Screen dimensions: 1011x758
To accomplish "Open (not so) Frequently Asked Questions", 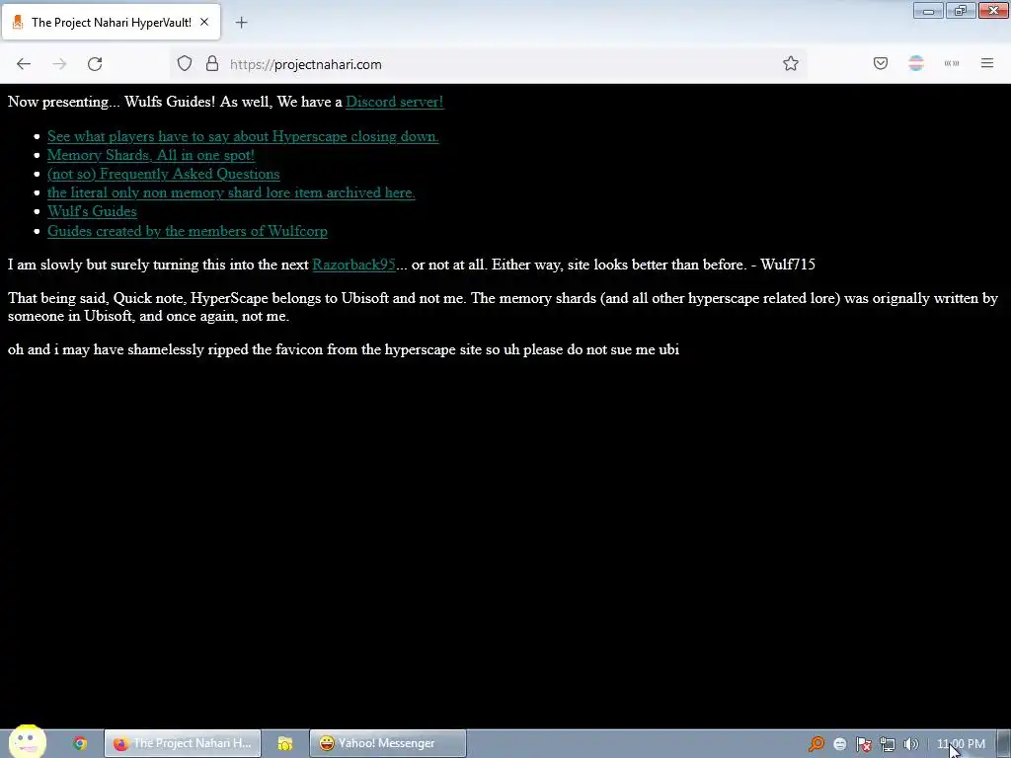I will (163, 174).
